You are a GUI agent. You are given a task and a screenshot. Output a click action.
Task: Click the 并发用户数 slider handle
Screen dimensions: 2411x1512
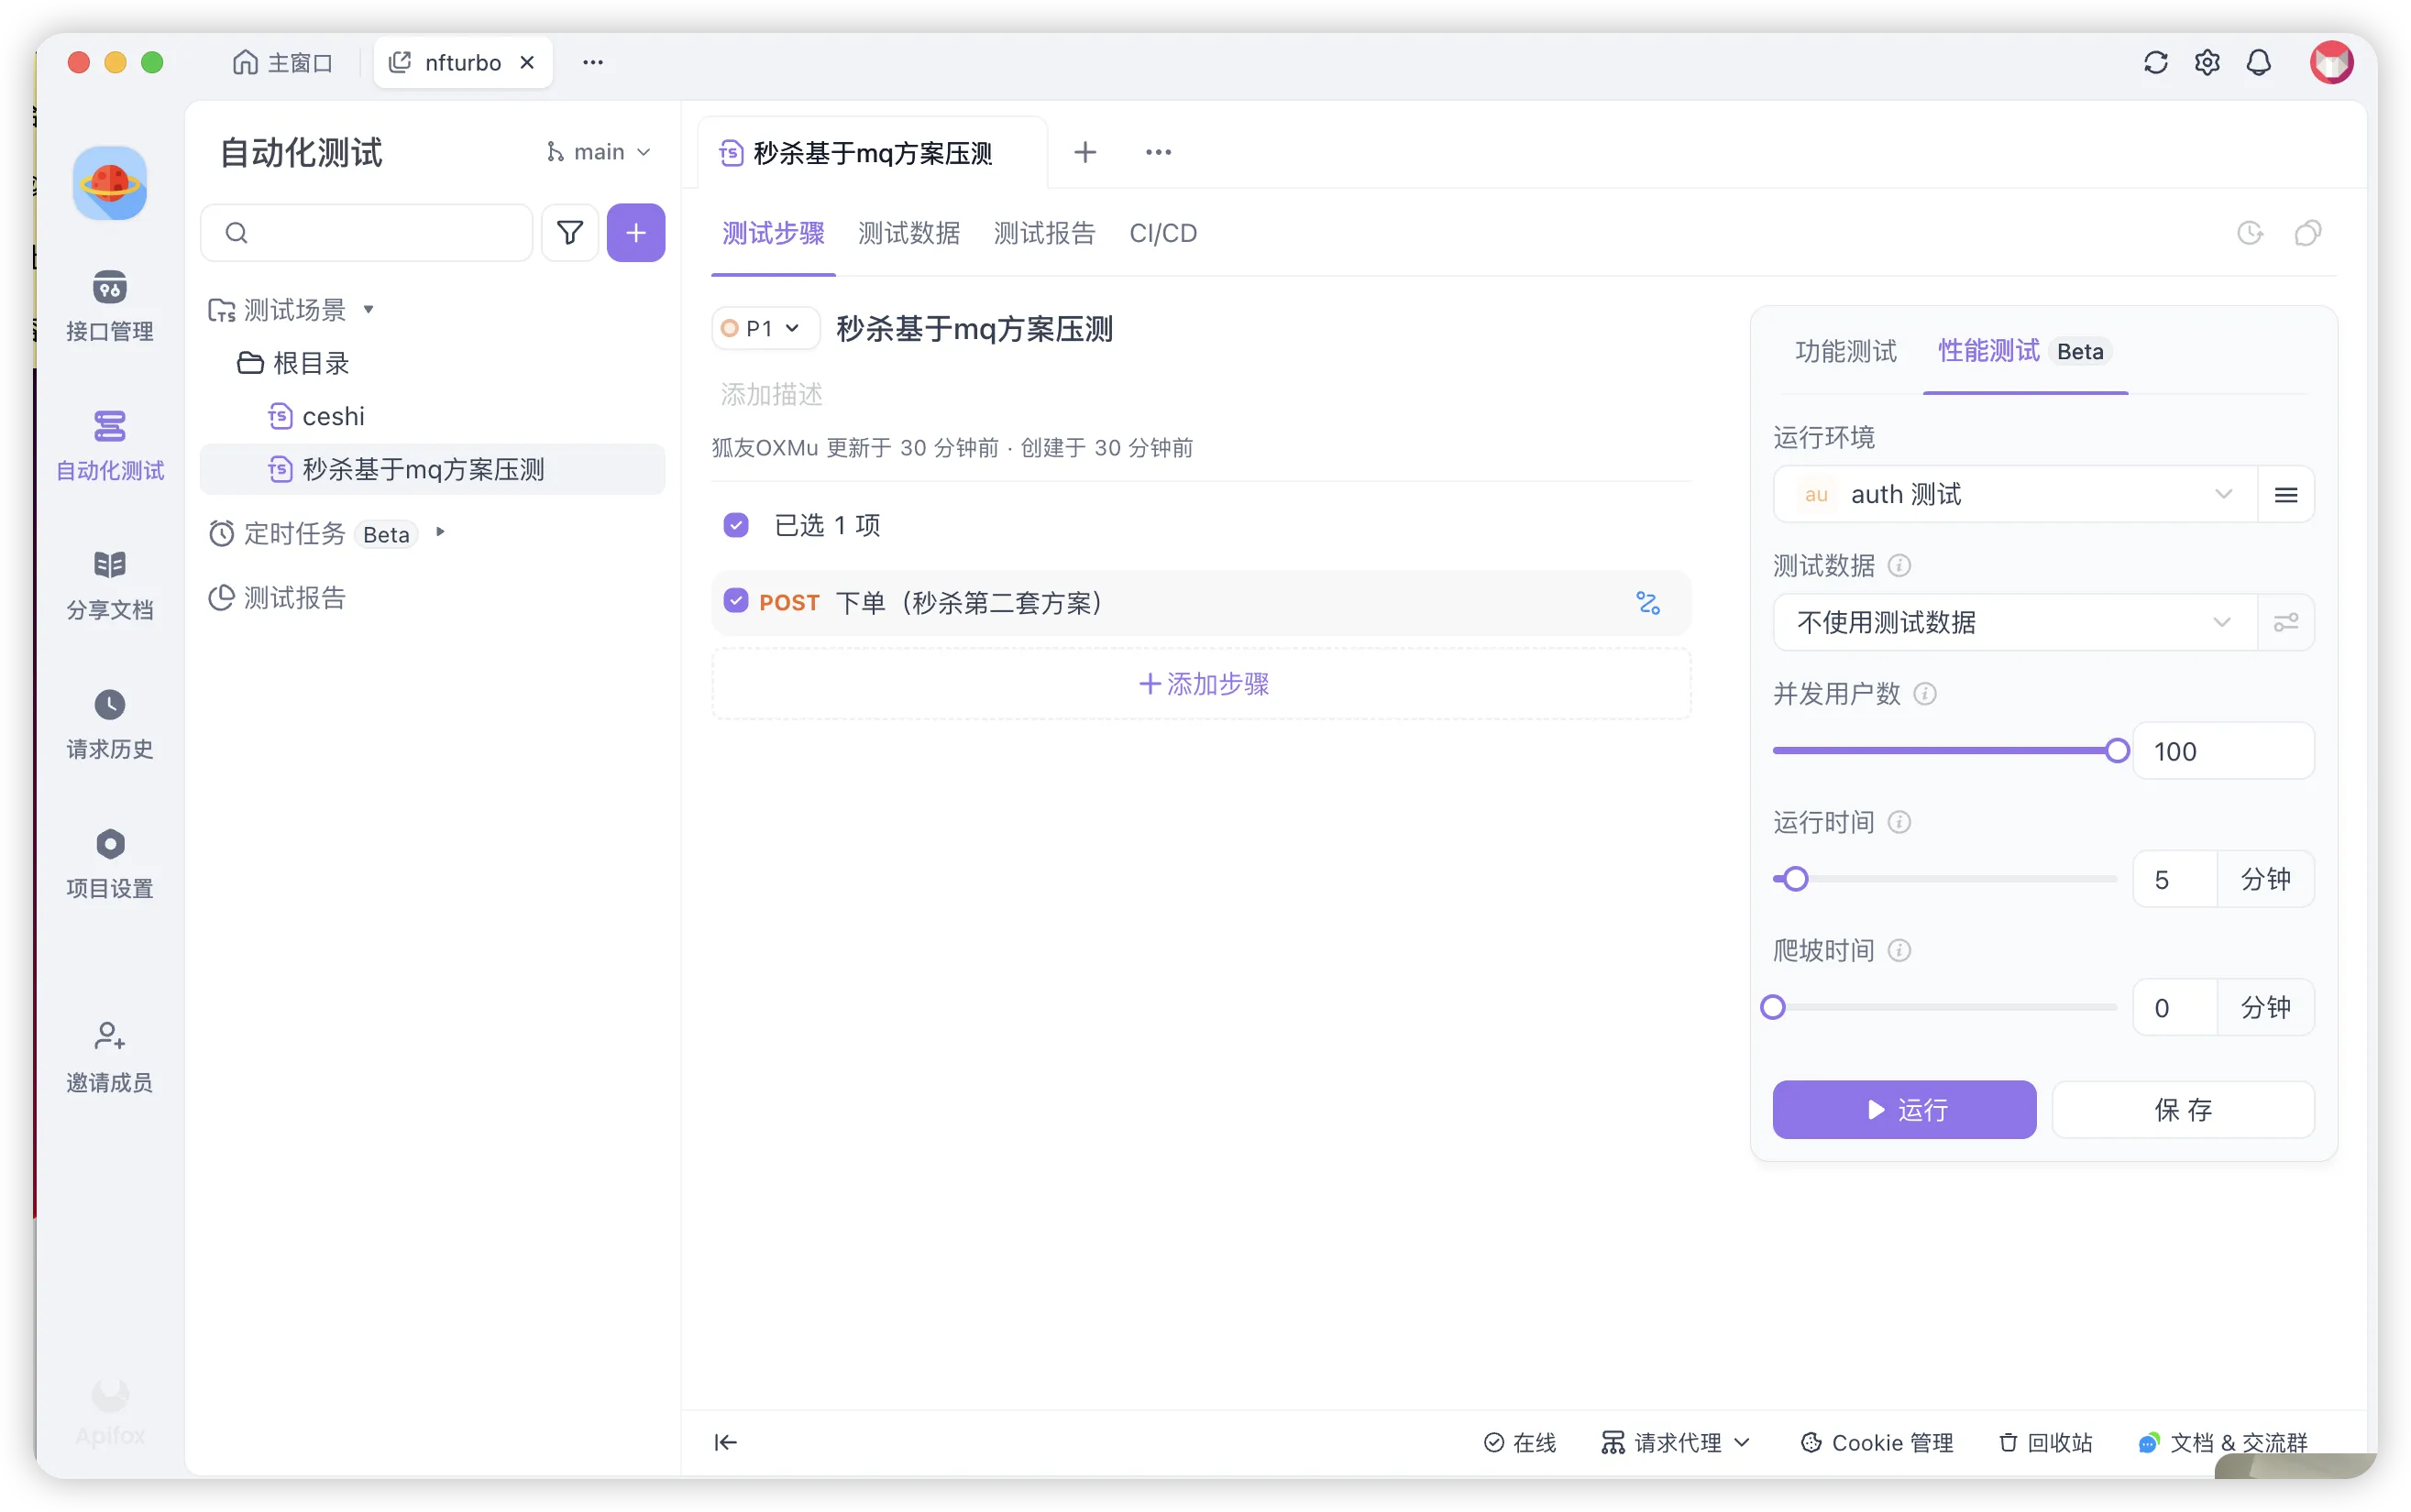coord(2116,751)
